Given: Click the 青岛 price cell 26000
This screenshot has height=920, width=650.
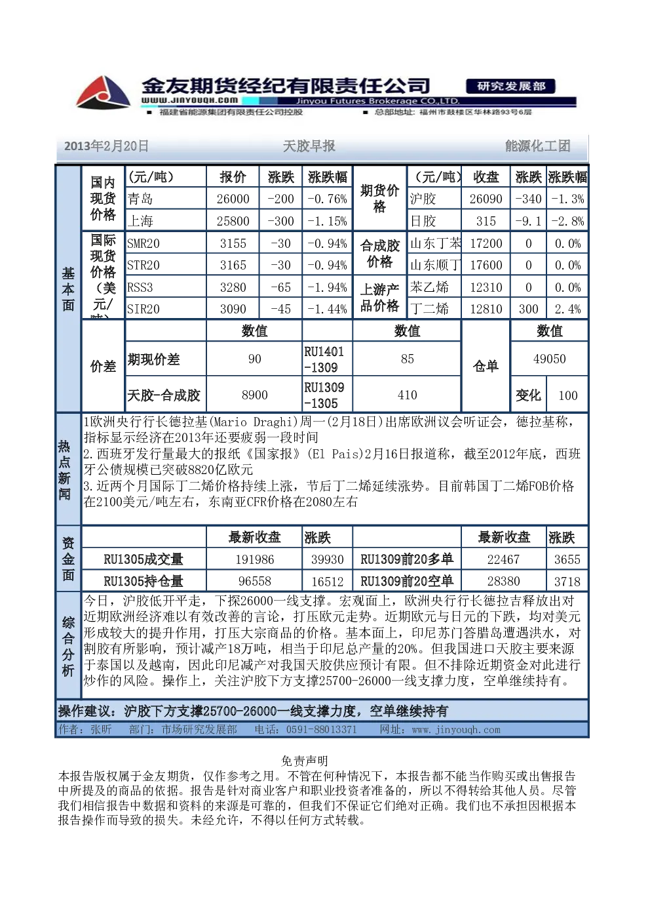Looking at the screenshot, I should point(233,199).
